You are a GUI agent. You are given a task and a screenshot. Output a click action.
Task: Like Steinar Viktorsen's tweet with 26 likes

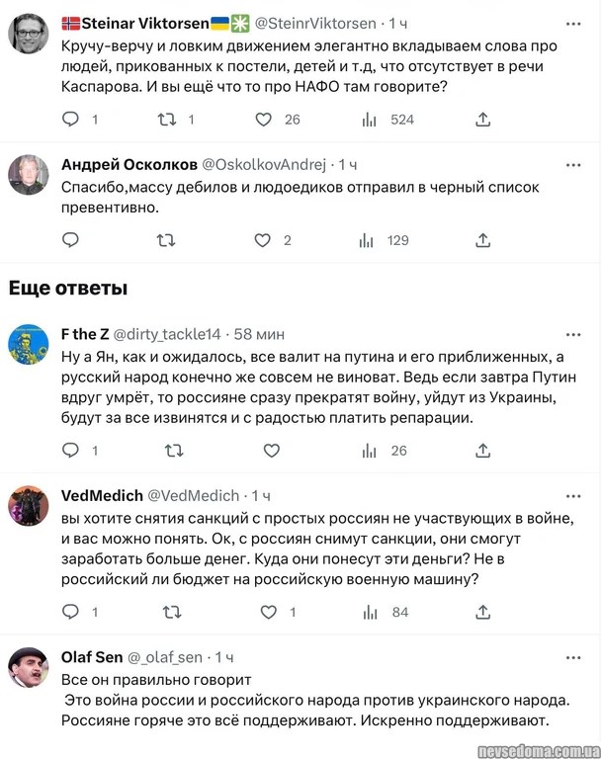click(x=264, y=120)
